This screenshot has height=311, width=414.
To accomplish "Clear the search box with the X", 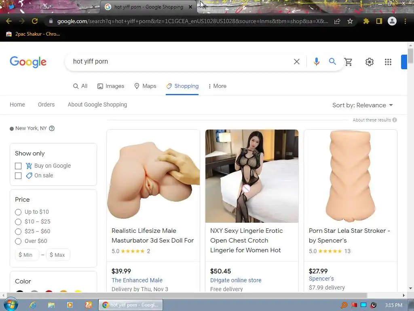I will [x=296, y=62].
